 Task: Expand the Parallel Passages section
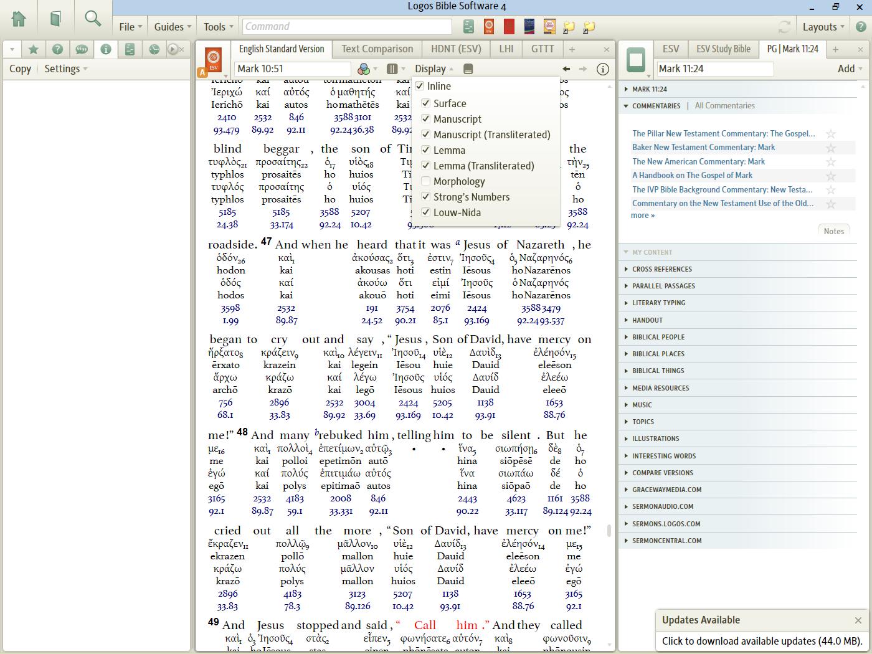[663, 286]
